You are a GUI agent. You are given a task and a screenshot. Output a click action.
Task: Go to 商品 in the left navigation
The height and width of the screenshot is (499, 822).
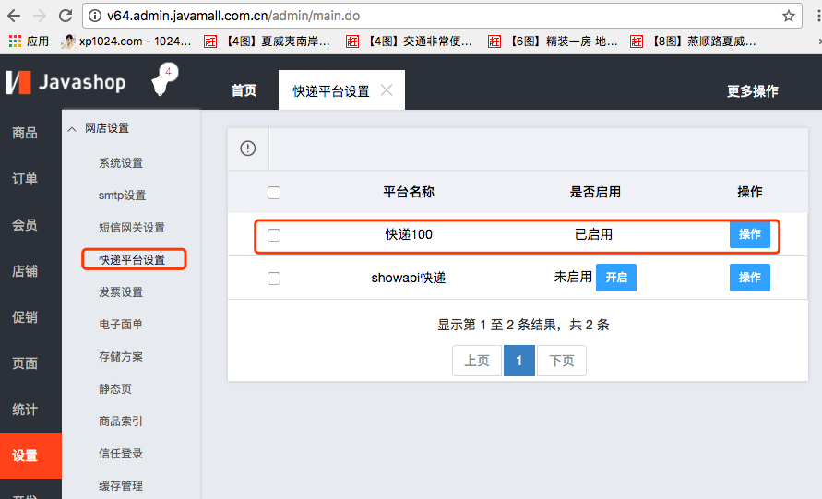25,133
